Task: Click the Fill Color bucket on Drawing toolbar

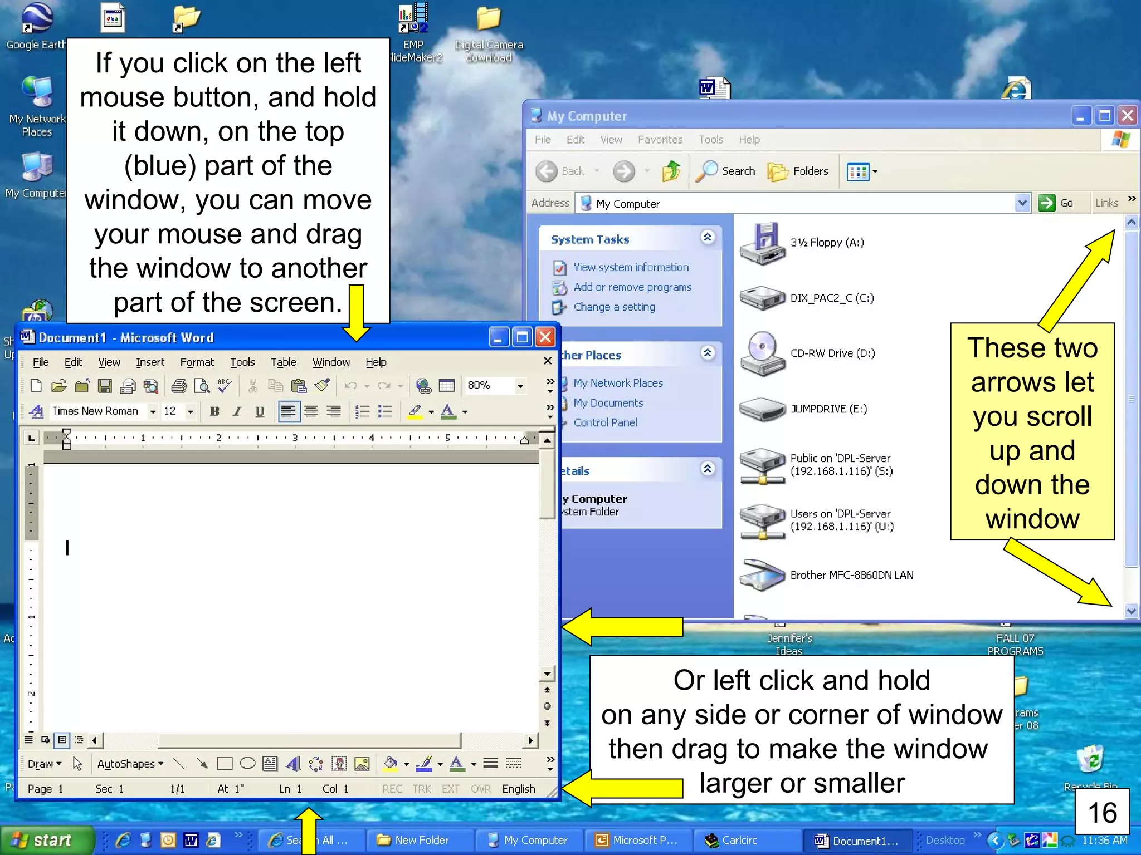Action: (391, 763)
